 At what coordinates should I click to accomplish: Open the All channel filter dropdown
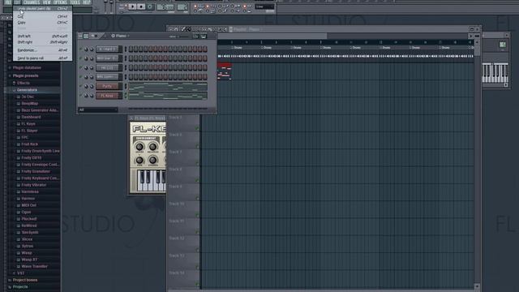click(x=98, y=109)
